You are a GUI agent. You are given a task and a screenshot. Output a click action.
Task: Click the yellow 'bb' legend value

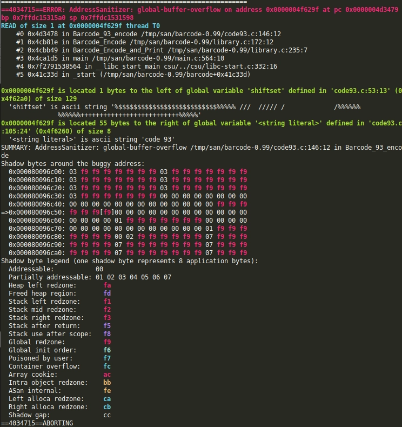pos(107,383)
